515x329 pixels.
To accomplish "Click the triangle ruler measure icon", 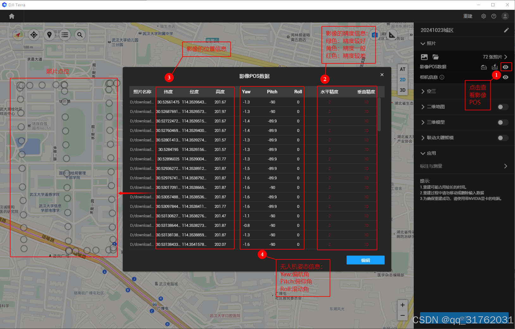I will click(x=392, y=35).
